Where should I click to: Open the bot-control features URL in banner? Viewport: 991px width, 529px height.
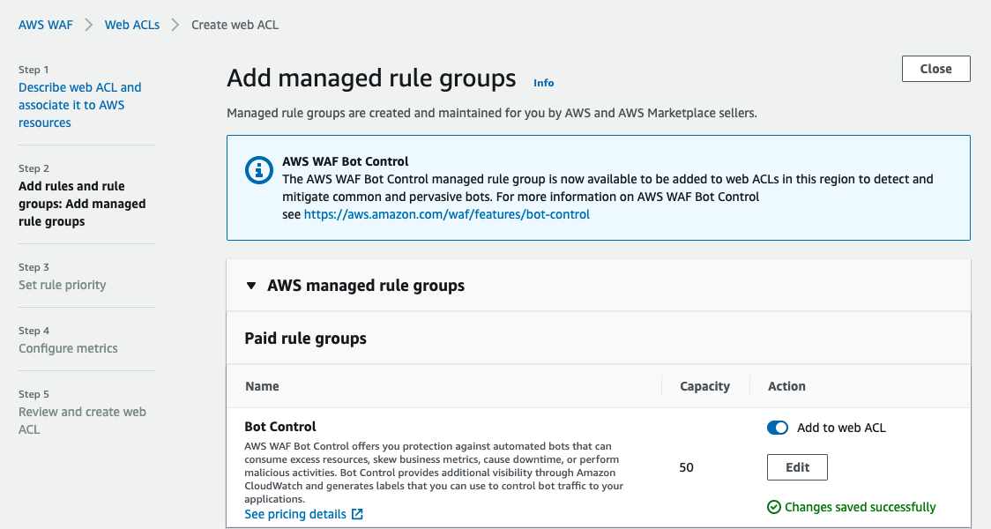(446, 214)
